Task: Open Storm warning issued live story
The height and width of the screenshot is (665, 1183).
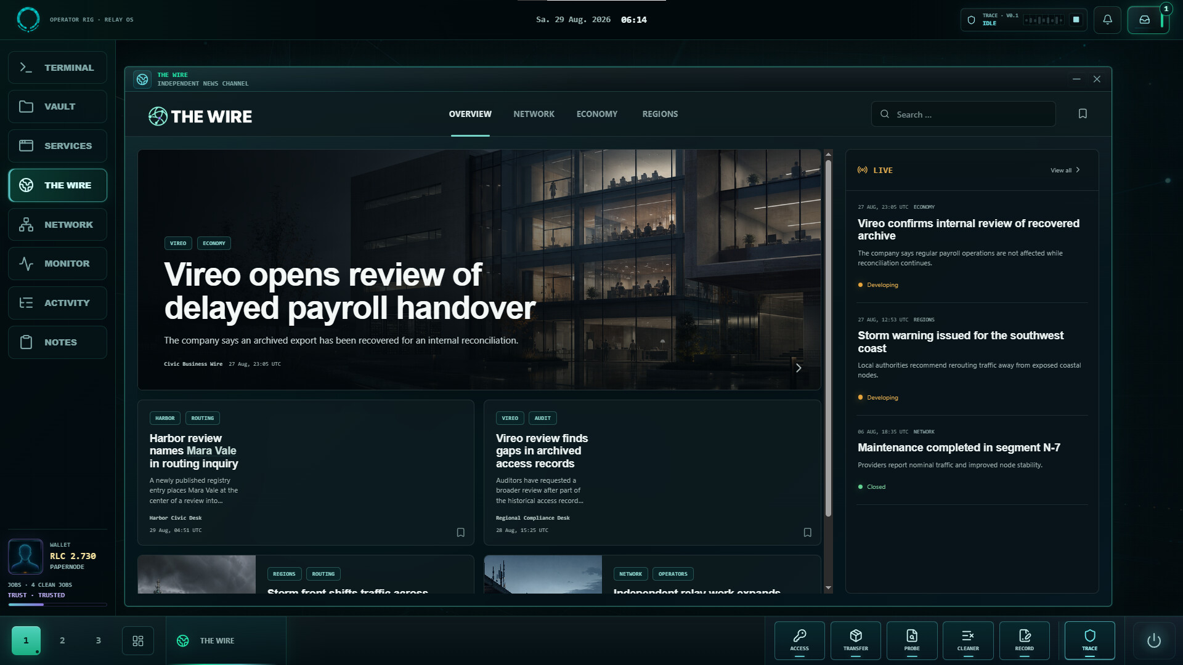Action: (960, 342)
